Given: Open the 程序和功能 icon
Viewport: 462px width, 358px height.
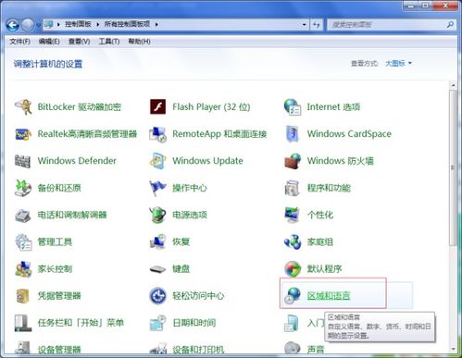Looking at the screenshot, I should [x=293, y=188].
